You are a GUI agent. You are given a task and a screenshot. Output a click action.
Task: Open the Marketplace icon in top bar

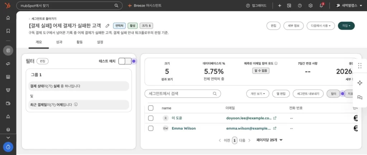(x=289, y=6)
